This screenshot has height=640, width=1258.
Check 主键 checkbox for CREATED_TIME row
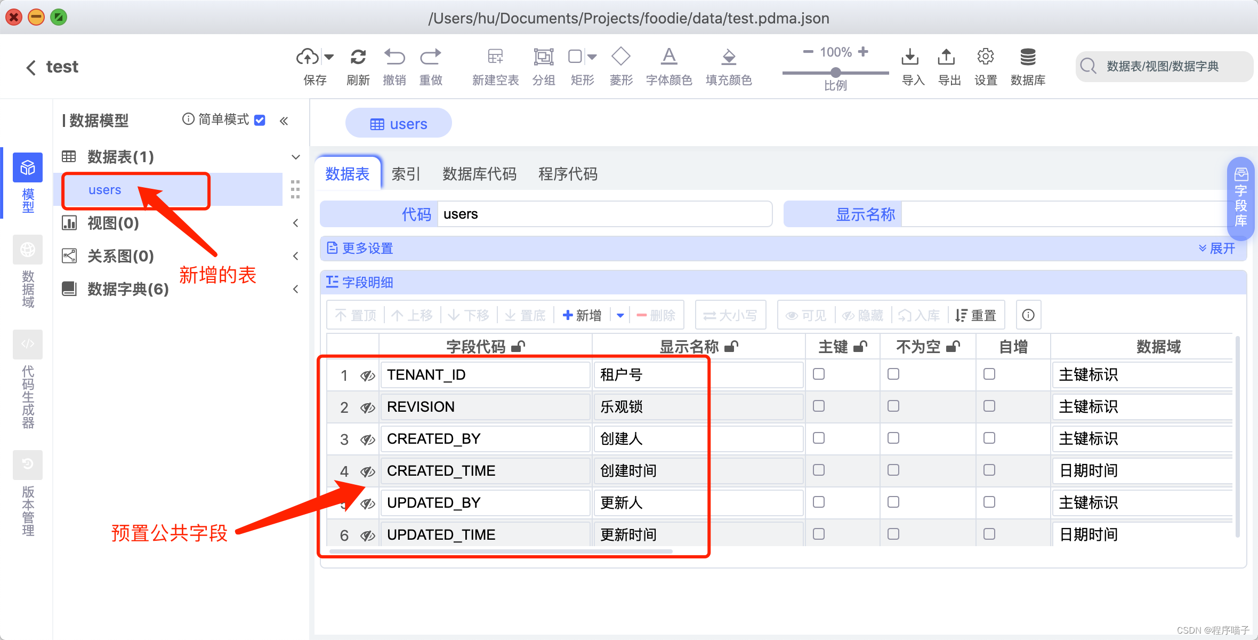tap(819, 470)
